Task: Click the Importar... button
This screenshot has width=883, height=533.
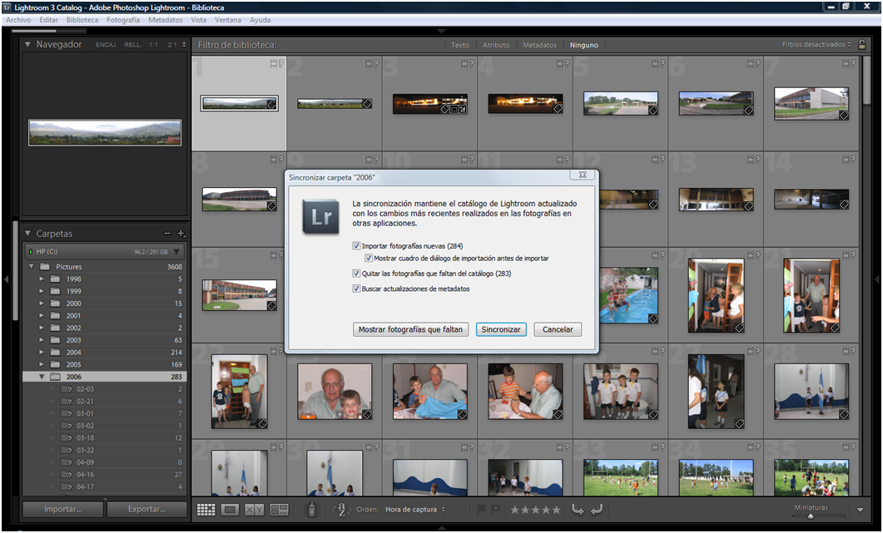Action: pos(63,509)
